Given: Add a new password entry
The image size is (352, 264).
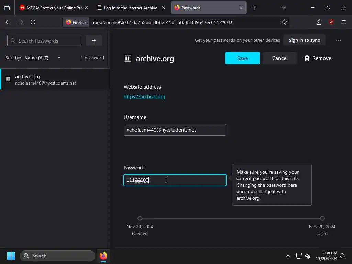Looking at the screenshot, I should point(94,41).
